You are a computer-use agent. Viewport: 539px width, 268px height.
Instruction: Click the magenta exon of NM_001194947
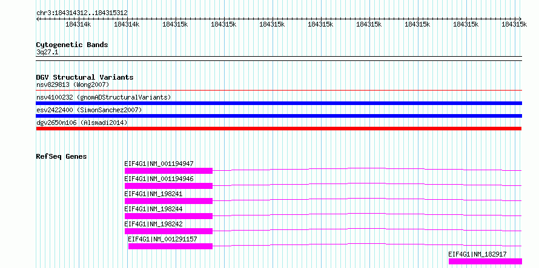[x=168, y=171]
